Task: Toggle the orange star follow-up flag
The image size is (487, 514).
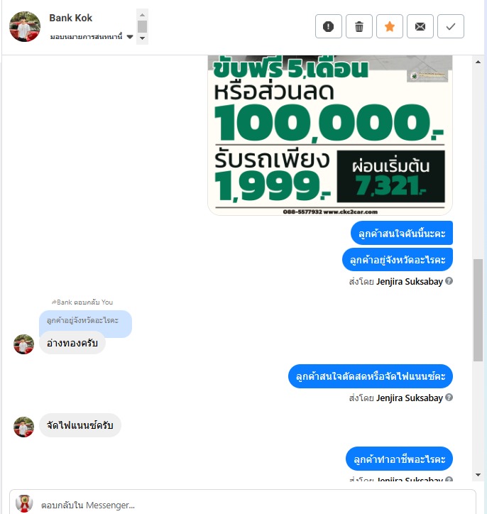Action: pos(390,26)
